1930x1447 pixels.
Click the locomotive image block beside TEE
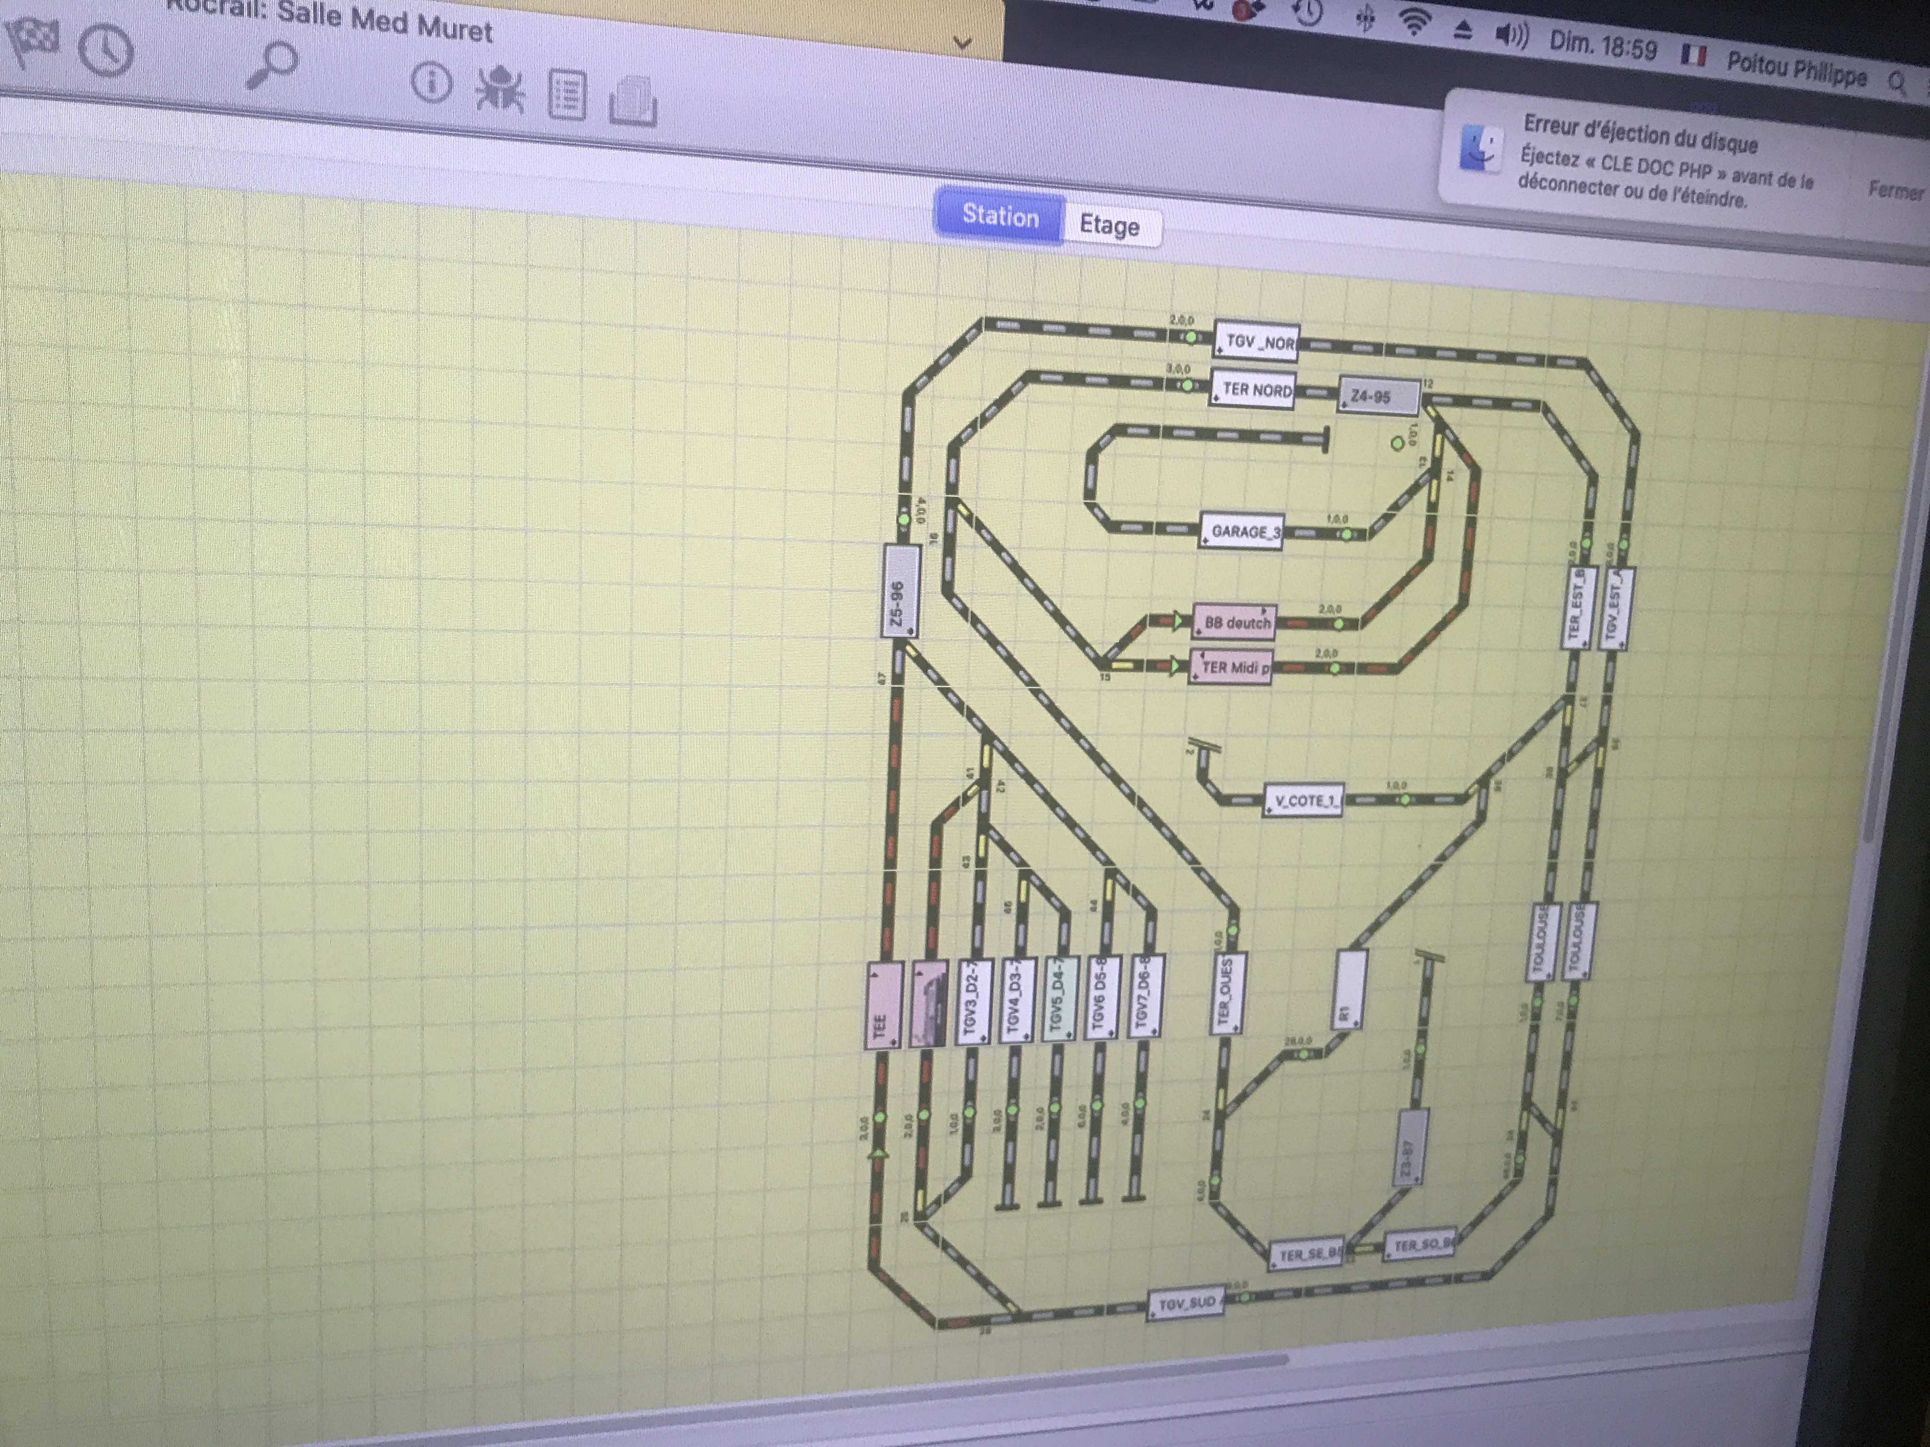tap(928, 1003)
